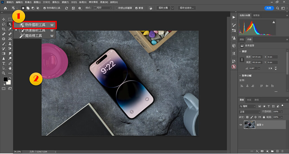Click the create new layer icon

tap(277, 151)
